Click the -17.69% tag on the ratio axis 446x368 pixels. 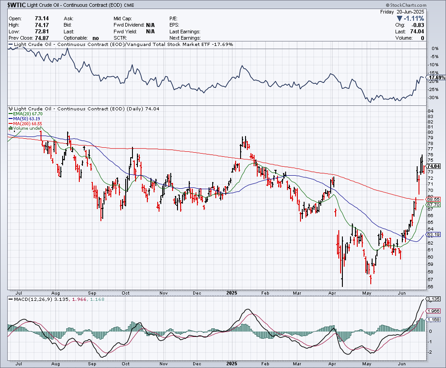[x=437, y=77]
